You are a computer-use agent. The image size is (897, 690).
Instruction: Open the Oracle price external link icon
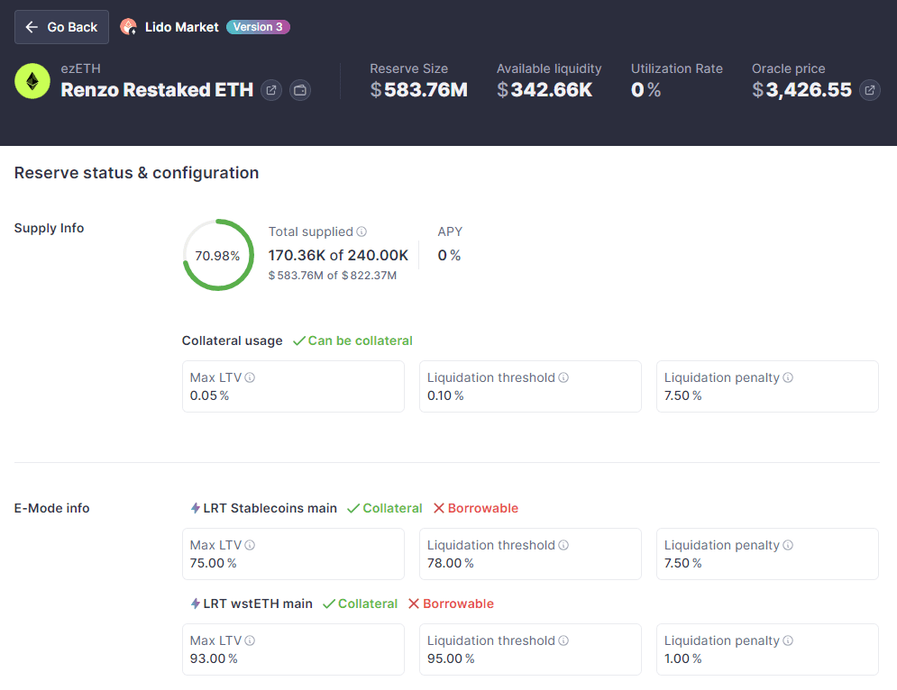point(870,90)
